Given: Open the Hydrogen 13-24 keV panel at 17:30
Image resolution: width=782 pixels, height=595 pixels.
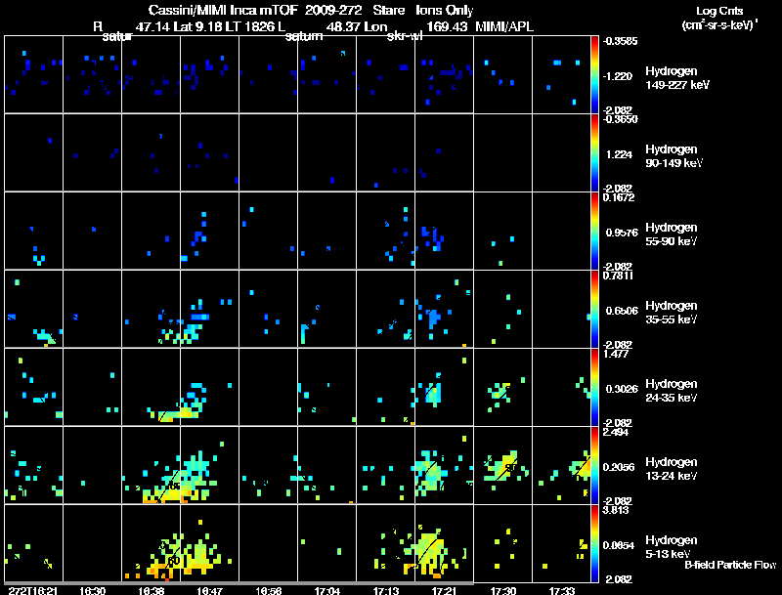Looking at the screenshot, I should (503, 465).
